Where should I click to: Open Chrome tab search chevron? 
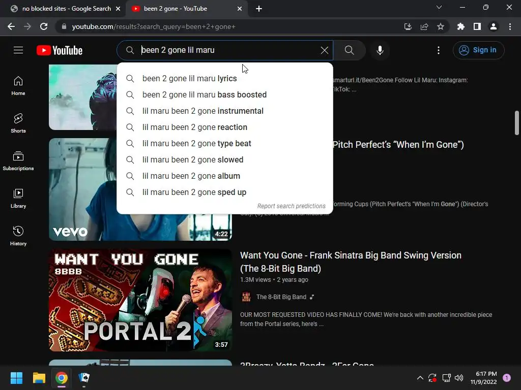[x=439, y=7]
